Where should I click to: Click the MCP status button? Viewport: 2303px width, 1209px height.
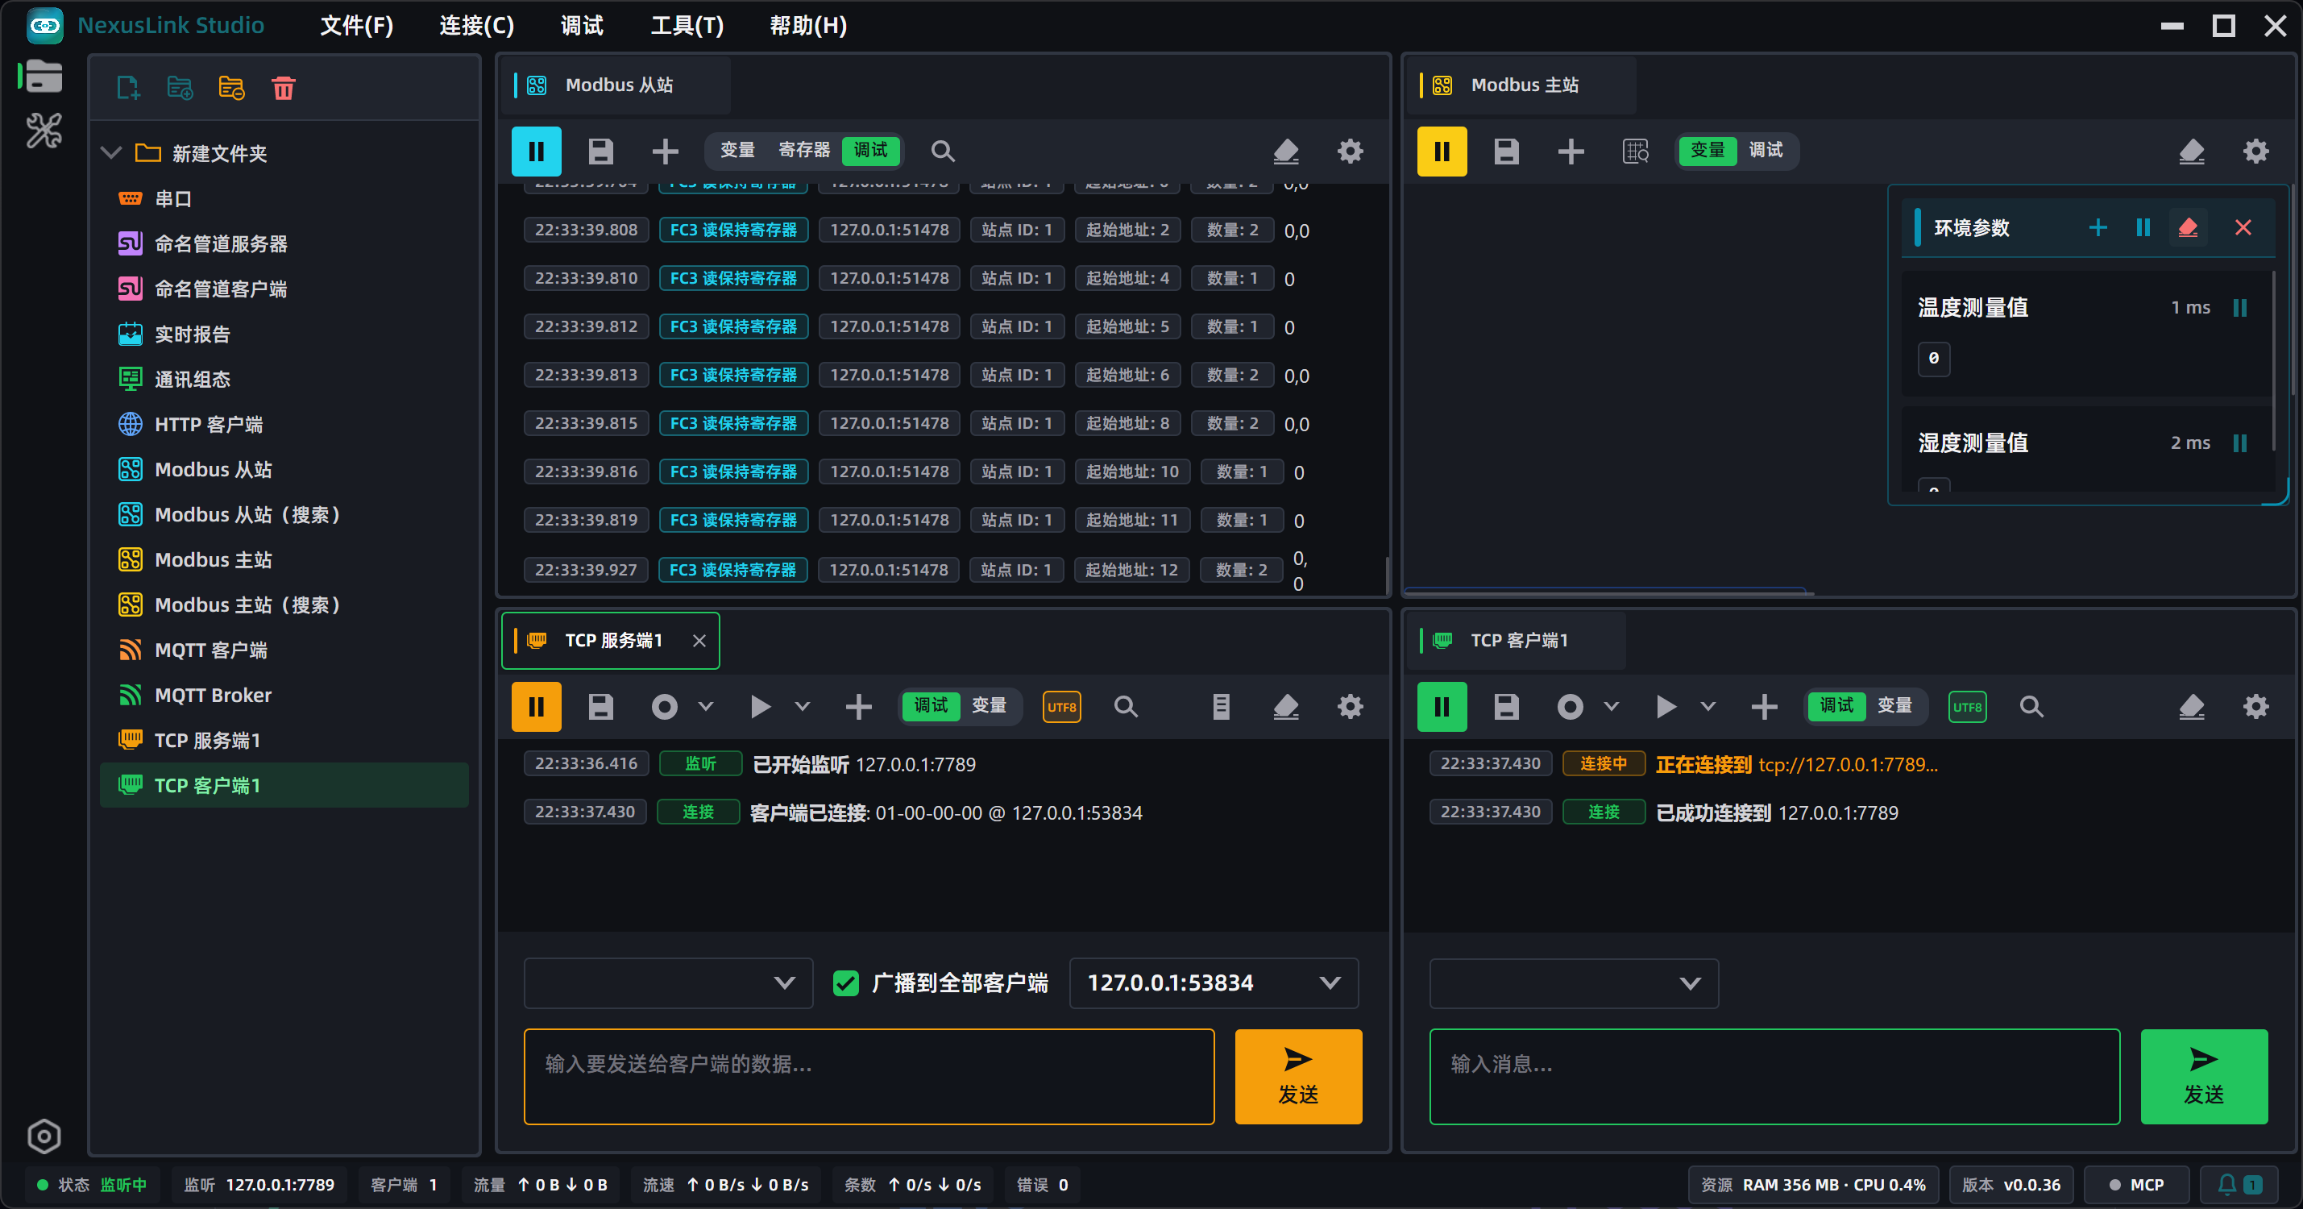click(2137, 1184)
